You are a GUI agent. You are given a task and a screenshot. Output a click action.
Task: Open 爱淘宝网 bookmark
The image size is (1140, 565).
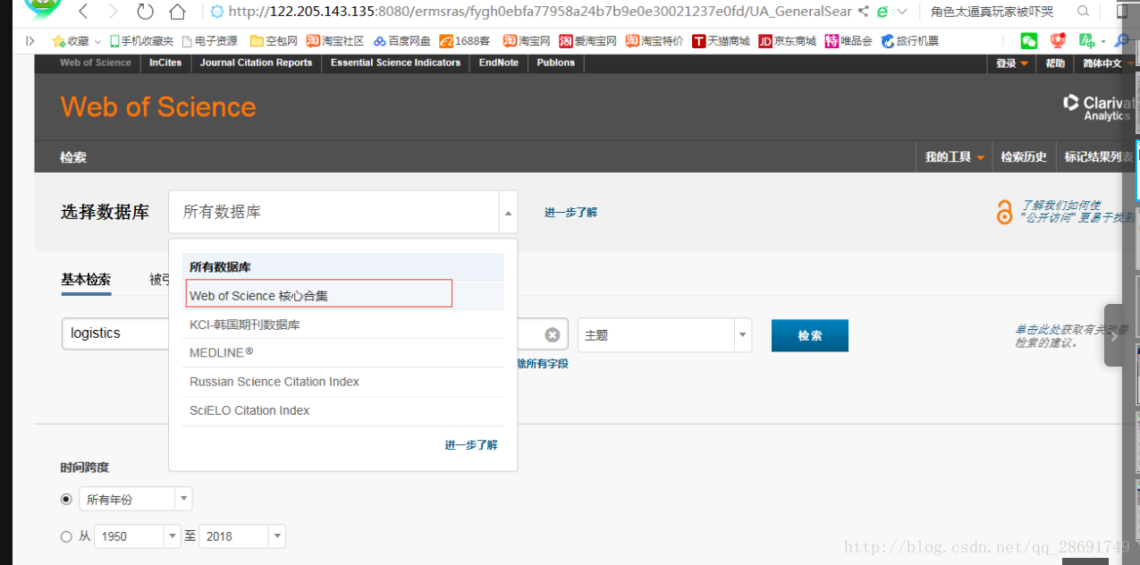pyautogui.click(x=587, y=41)
